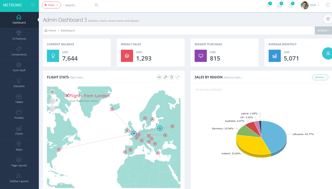Open the inbox envelope icon
The image size is (332, 189).
pos(280,5)
